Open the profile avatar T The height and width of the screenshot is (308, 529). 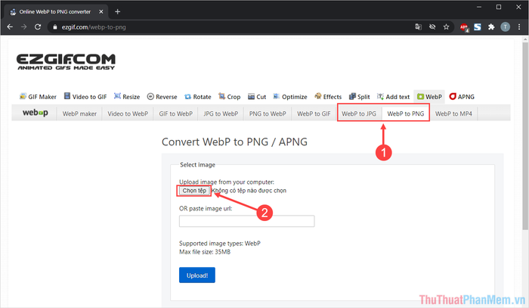click(505, 27)
